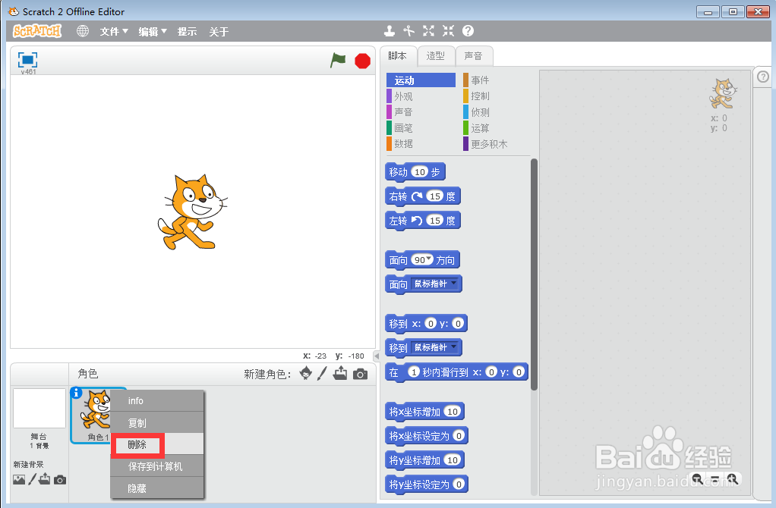Click value field in 将x坐标增加 block
The image size is (776, 508).
[x=453, y=411]
